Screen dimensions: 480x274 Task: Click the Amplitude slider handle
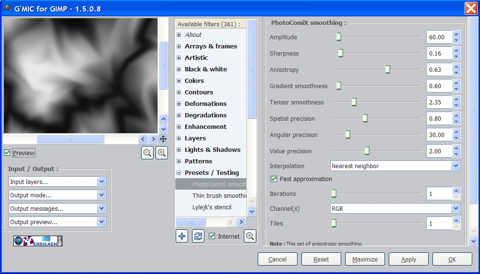coord(338,37)
